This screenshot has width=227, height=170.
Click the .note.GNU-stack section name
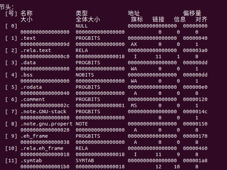[43, 112]
